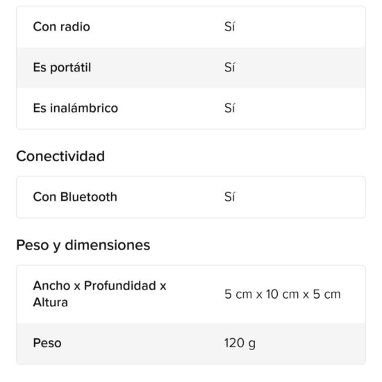
Task: Select the 'Sí' value for Con Bluetooth
Action: [x=229, y=197]
